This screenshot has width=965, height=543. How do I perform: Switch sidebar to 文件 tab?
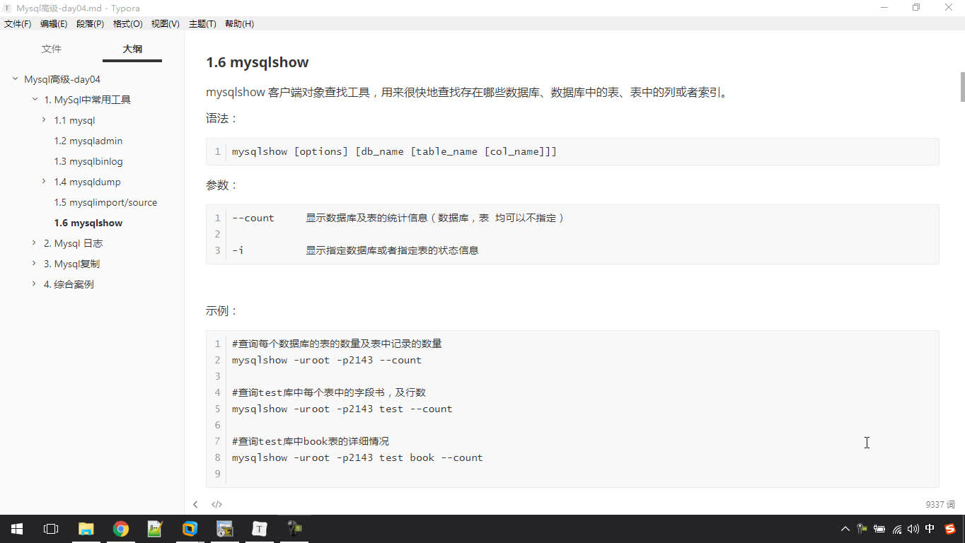[x=52, y=49]
